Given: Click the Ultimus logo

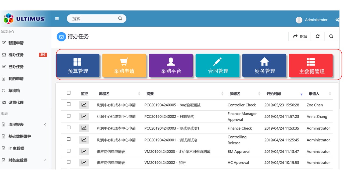Looking at the screenshot, I should point(24,19).
